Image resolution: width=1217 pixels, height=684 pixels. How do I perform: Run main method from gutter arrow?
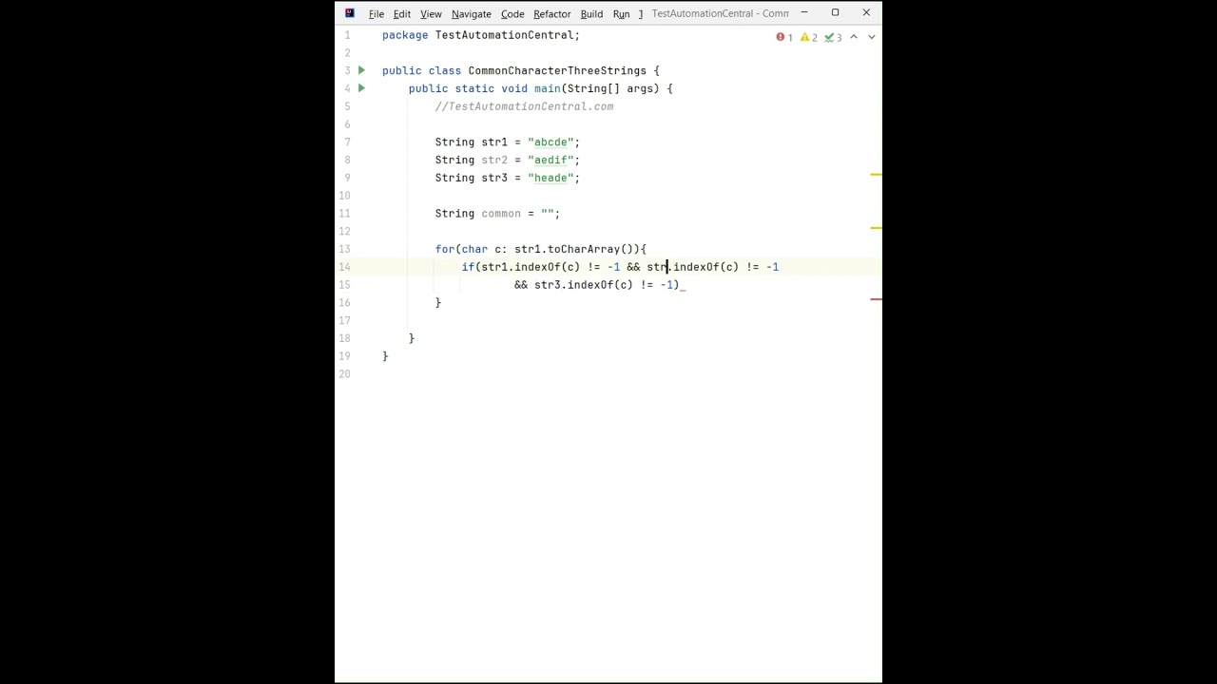[x=361, y=88]
